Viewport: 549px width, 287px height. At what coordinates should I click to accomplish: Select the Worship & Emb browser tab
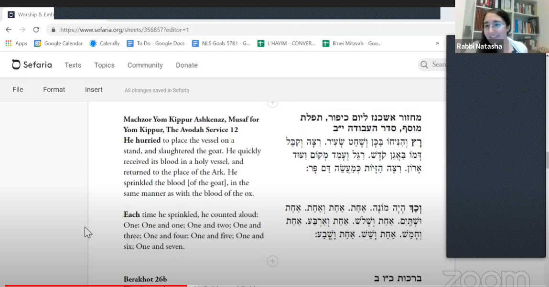point(31,14)
